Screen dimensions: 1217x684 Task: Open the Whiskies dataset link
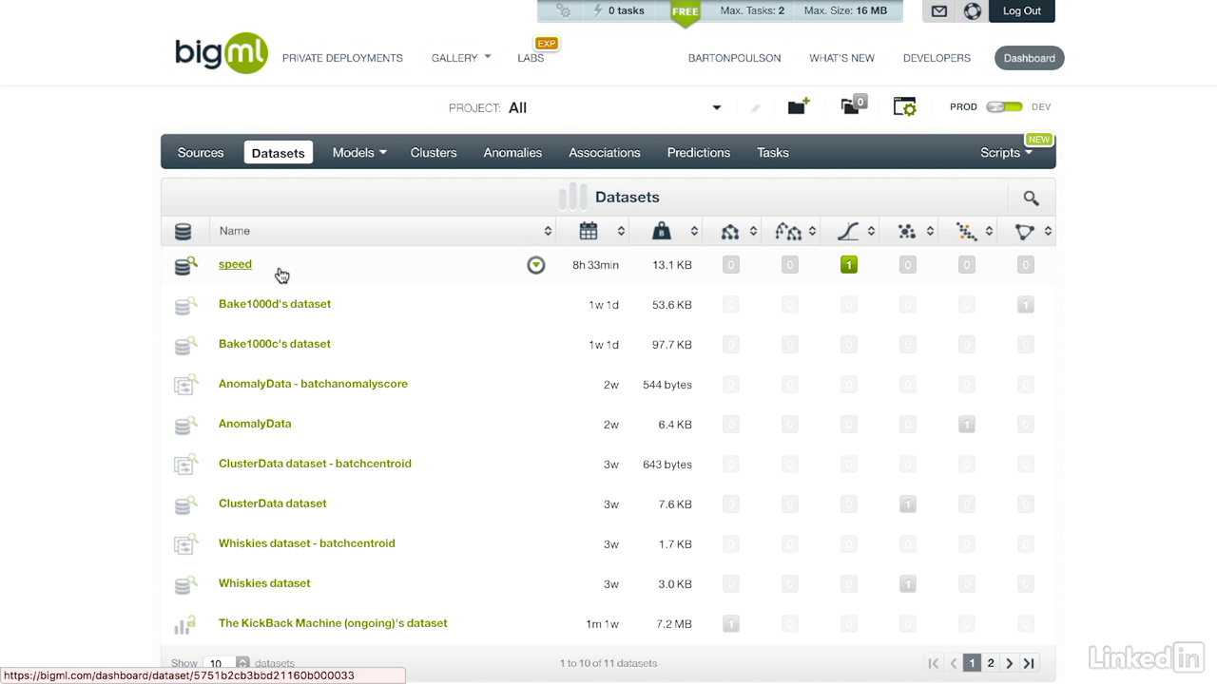[264, 583]
